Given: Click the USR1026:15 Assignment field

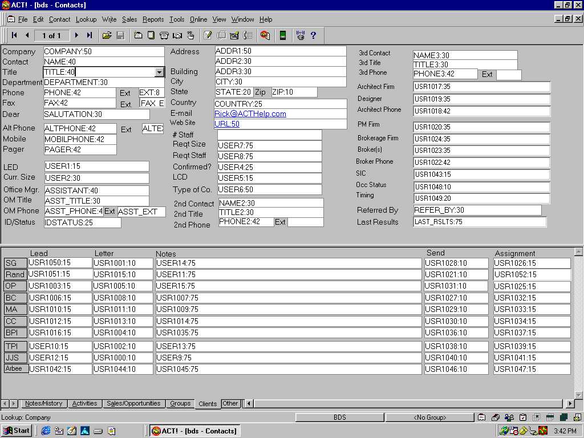Looking at the screenshot, I should (532, 263).
